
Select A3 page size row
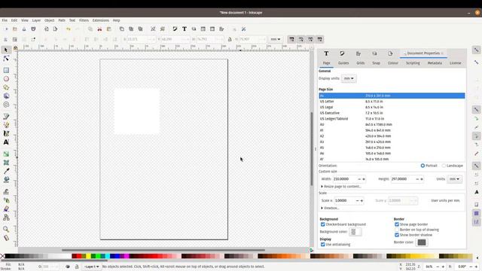(392, 142)
